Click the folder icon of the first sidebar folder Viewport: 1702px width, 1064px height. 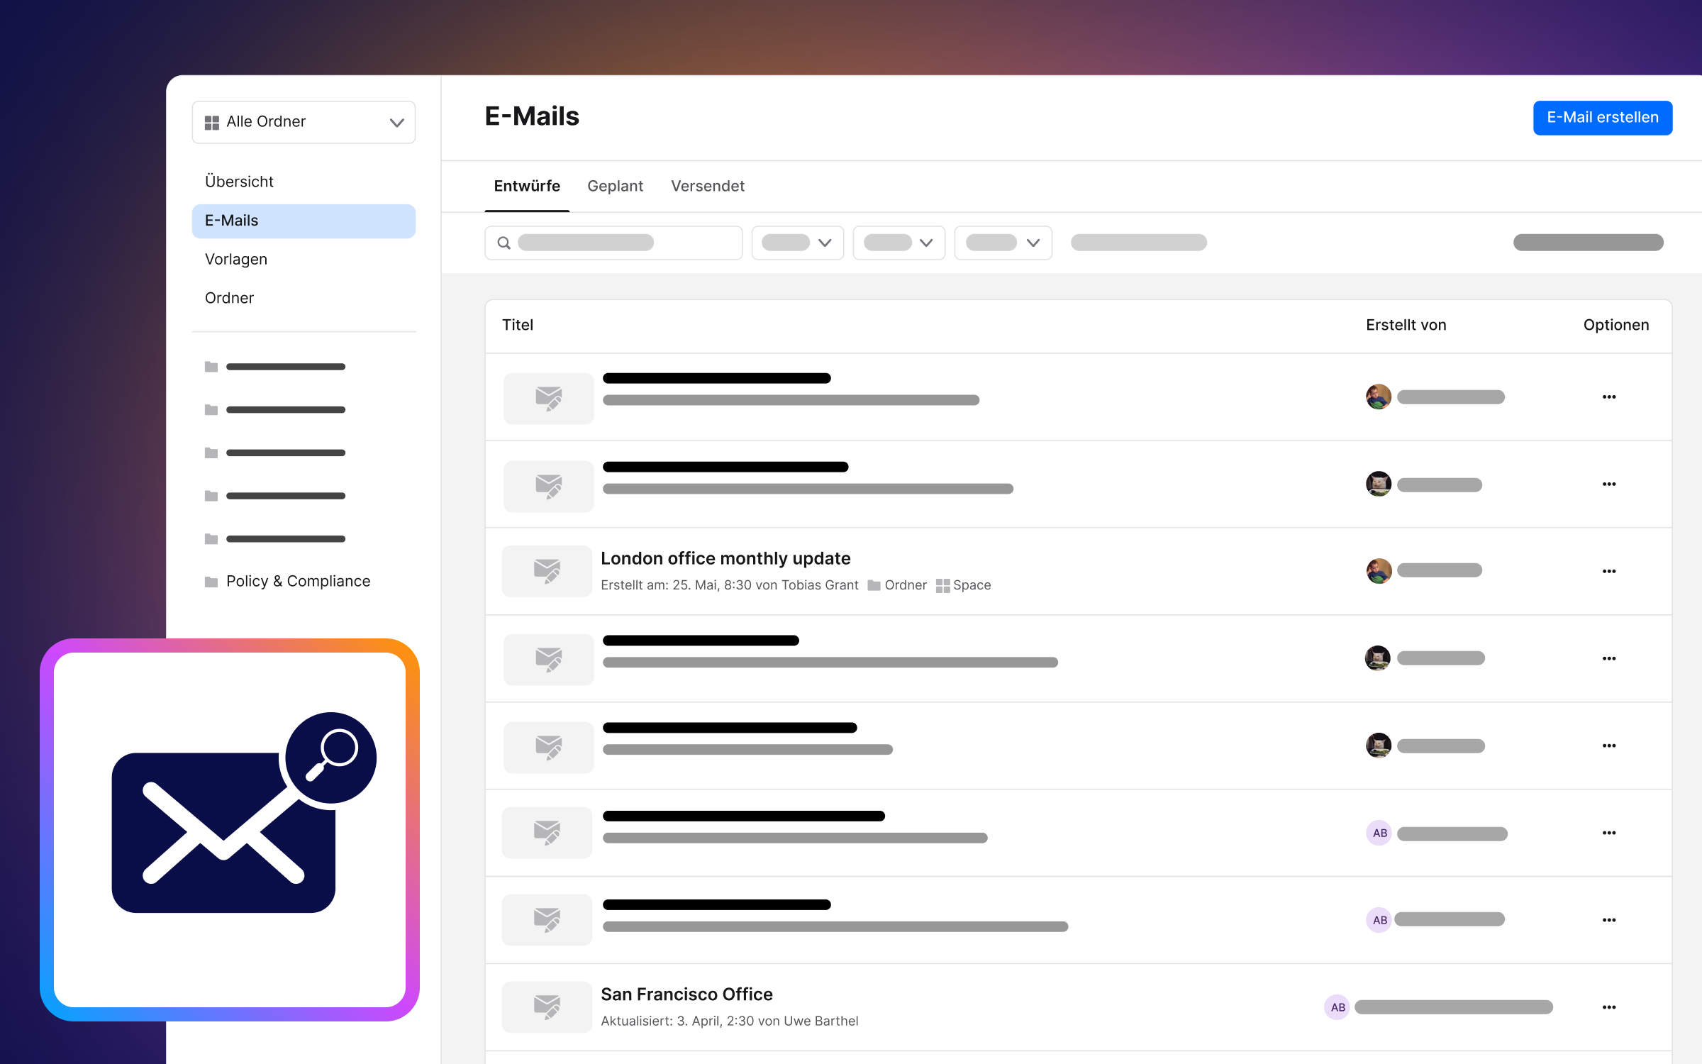click(210, 367)
